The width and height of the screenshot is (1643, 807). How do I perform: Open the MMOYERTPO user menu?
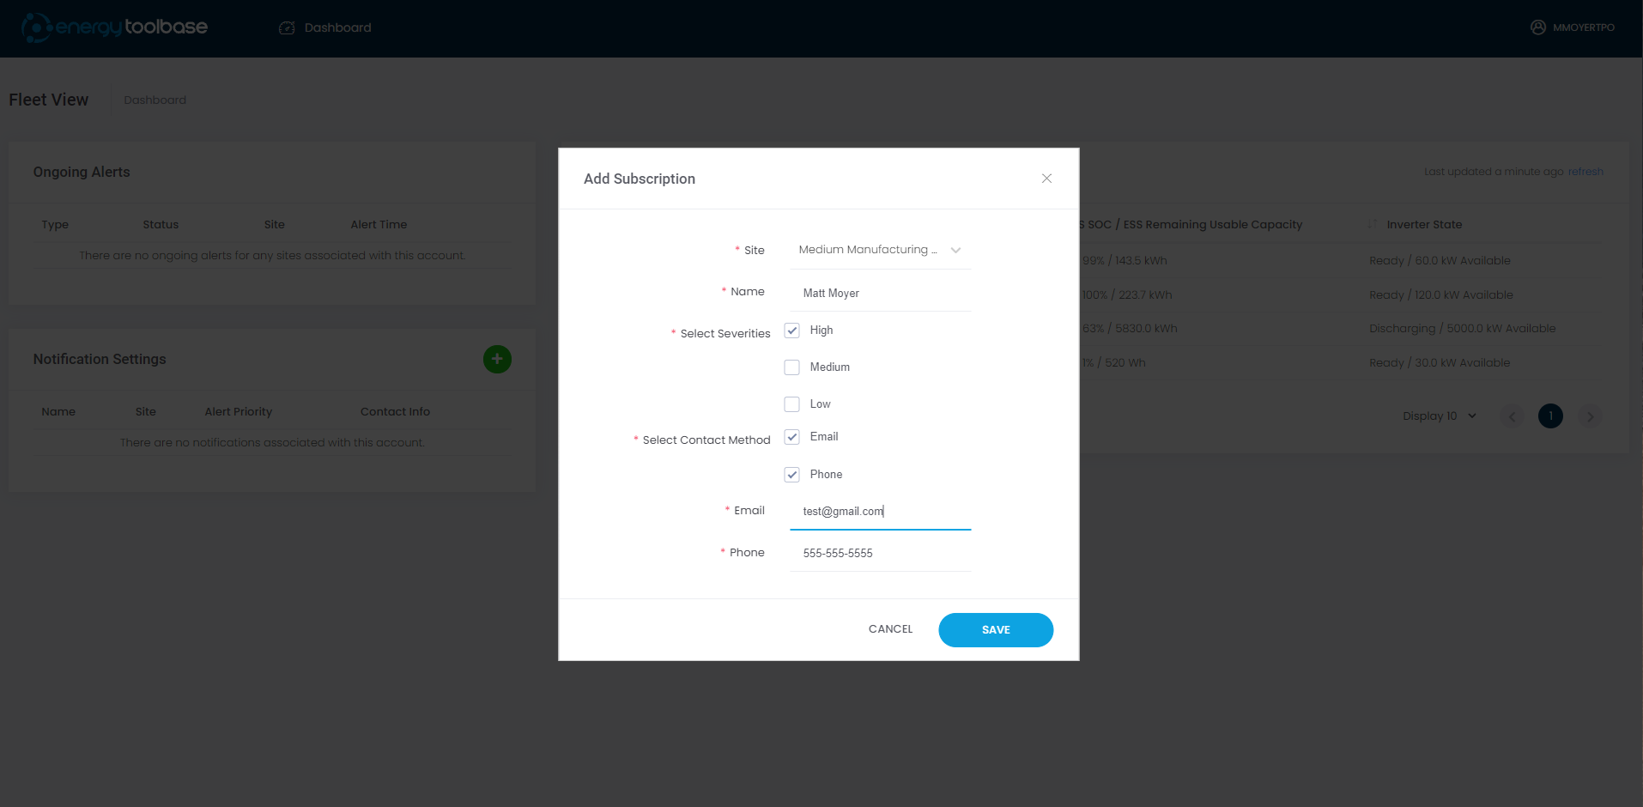[1573, 27]
